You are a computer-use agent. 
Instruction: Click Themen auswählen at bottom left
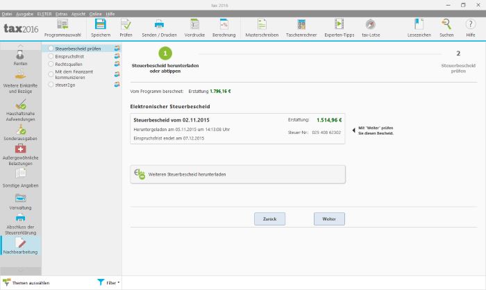26,282
